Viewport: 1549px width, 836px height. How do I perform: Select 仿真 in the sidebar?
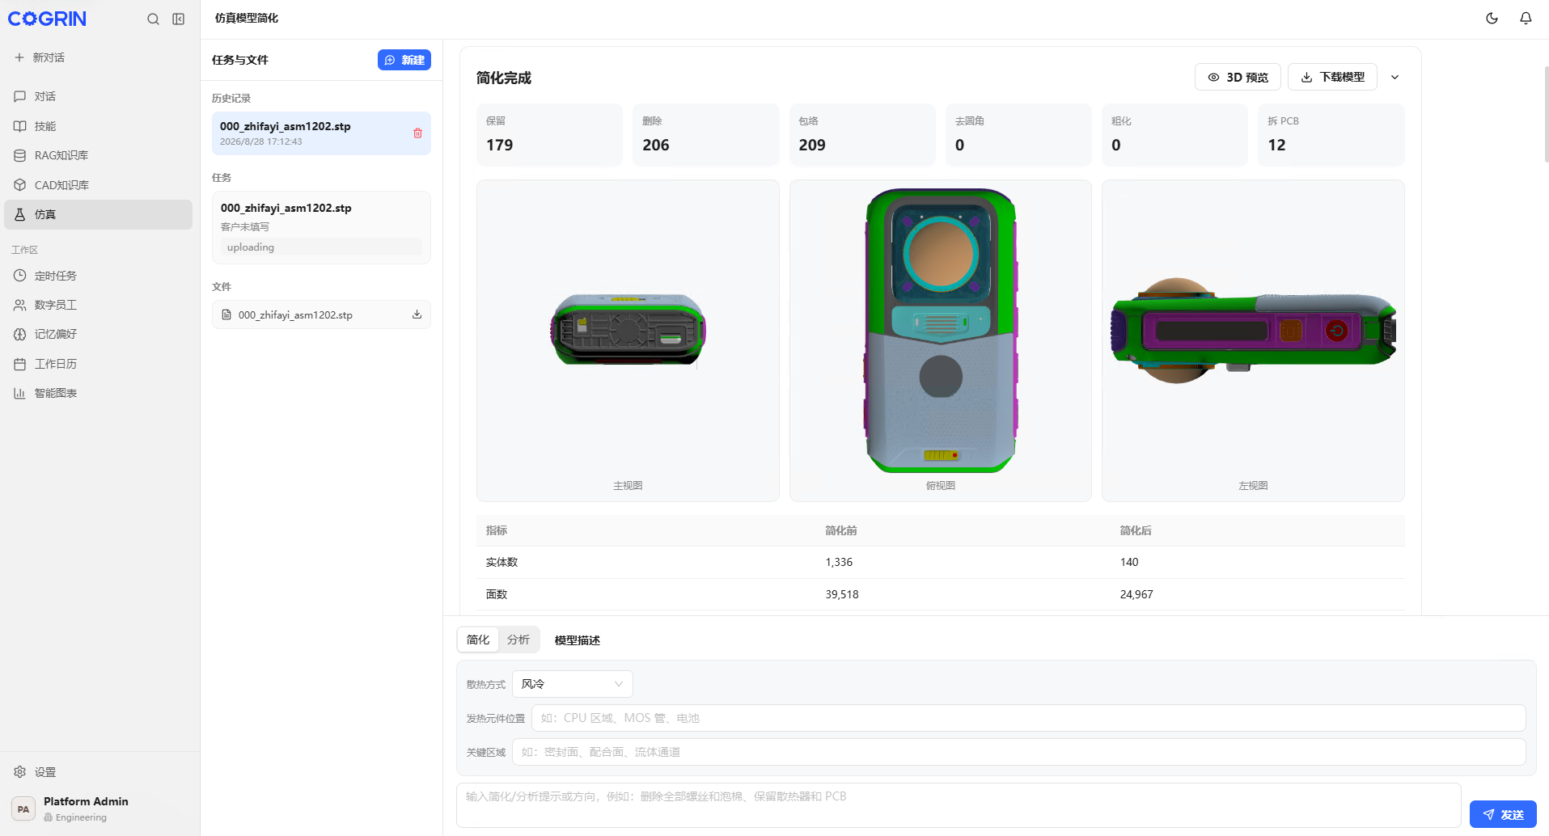[x=99, y=214]
